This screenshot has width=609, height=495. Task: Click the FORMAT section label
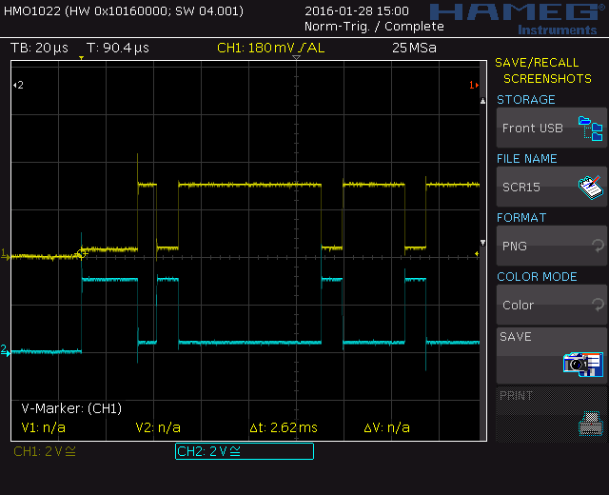[x=521, y=218]
